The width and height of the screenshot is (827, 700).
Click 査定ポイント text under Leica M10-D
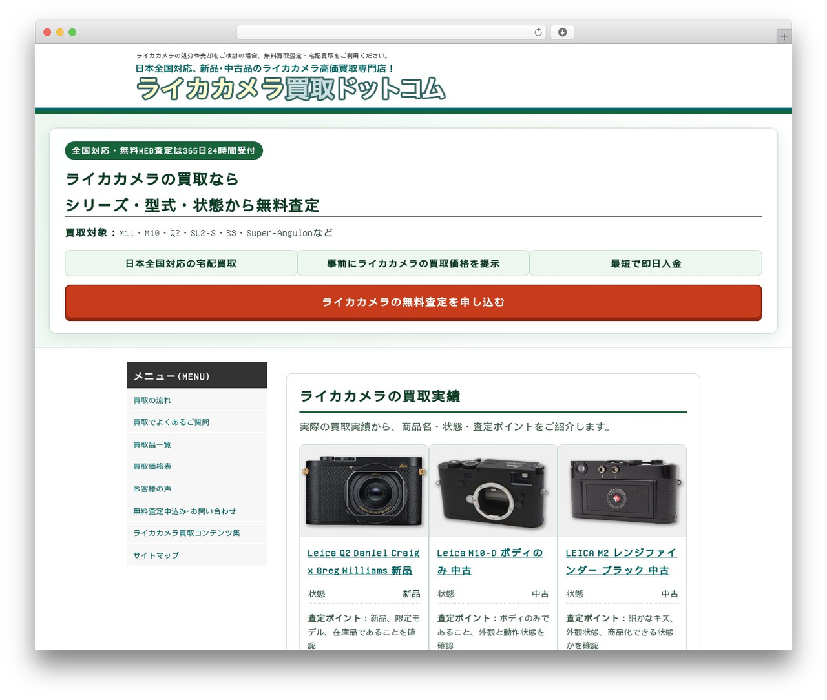point(493,632)
